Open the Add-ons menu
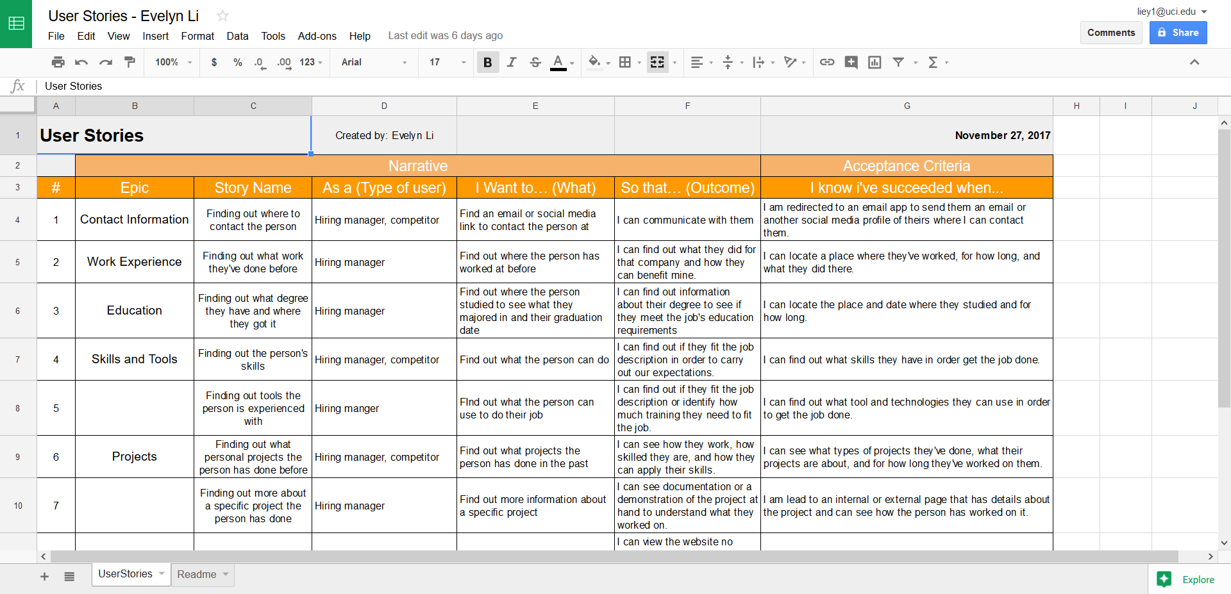1231x594 pixels. click(317, 36)
